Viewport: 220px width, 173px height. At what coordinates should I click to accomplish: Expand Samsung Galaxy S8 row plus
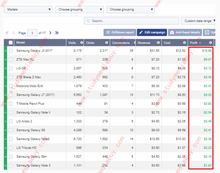(5, 130)
